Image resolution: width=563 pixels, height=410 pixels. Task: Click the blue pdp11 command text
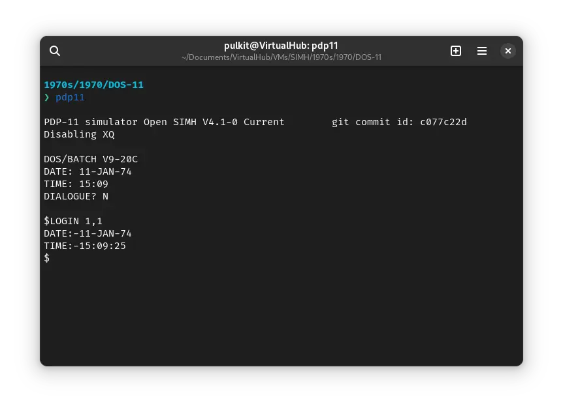(x=70, y=98)
